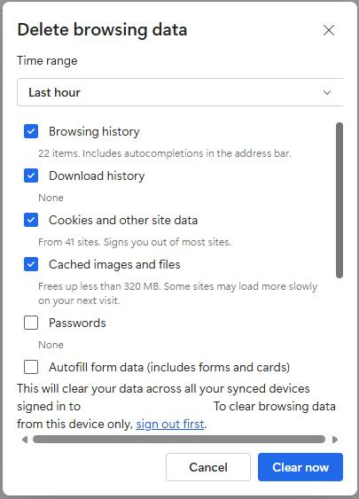Select the Passwords label text

click(x=77, y=323)
